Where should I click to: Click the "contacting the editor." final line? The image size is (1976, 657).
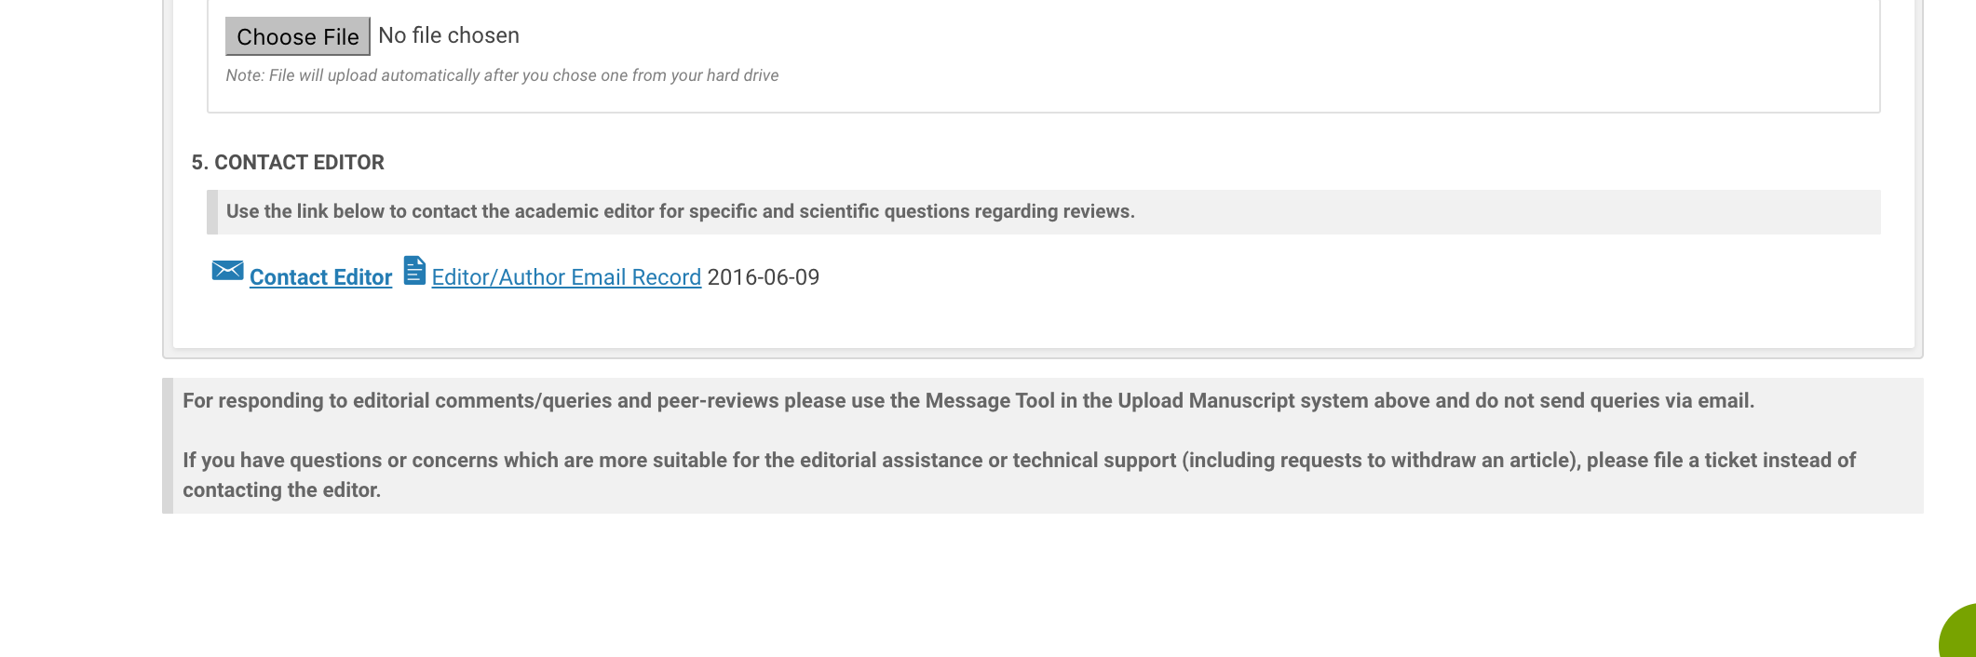click(x=281, y=490)
